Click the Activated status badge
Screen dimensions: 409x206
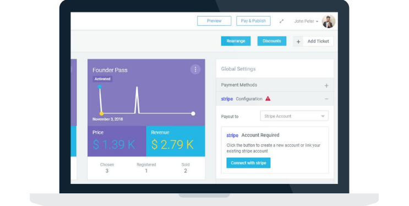(102, 79)
